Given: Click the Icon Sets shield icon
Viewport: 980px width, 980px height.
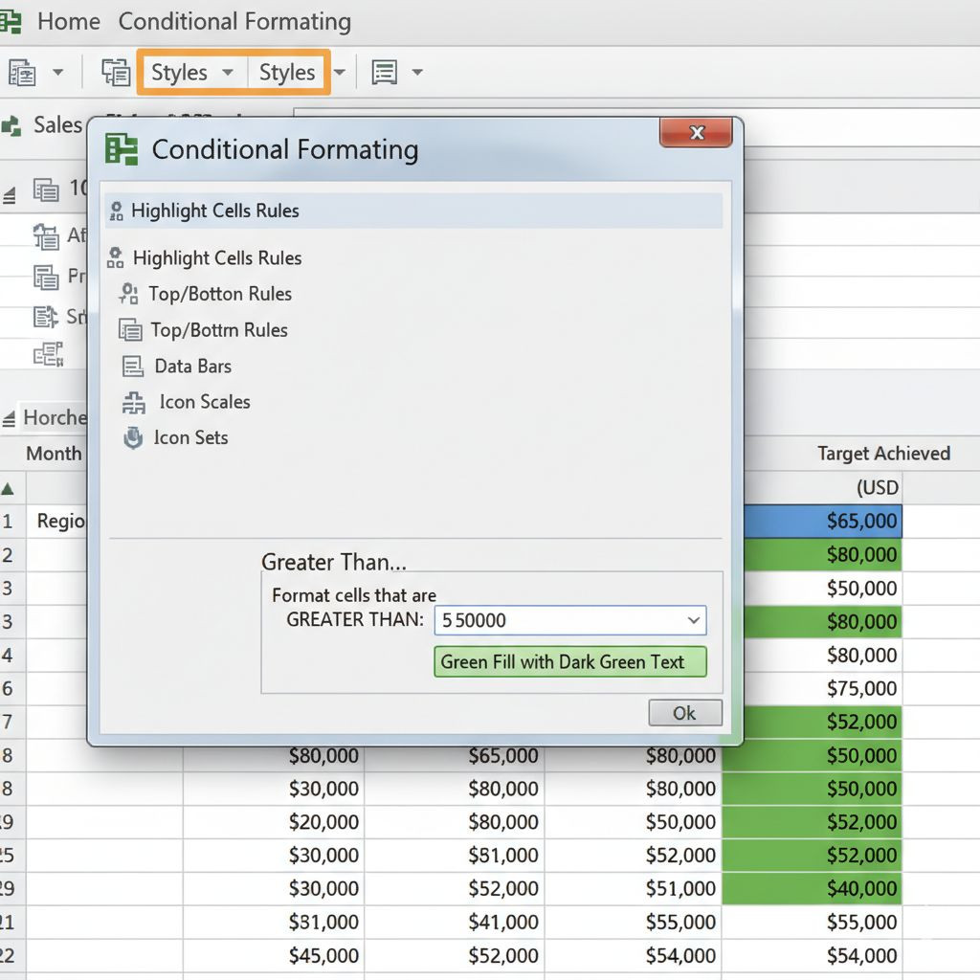Looking at the screenshot, I should coord(133,438).
